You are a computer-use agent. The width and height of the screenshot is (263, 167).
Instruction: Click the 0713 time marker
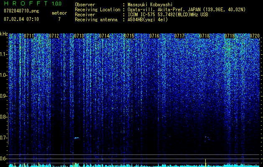pyautogui.click(x=79, y=36)
